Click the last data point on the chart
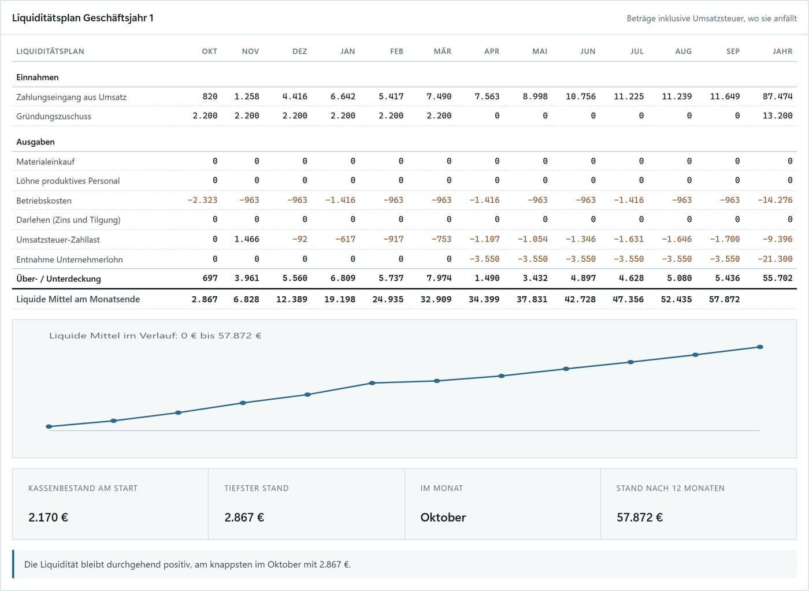This screenshot has height=591, width=809. click(x=760, y=347)
